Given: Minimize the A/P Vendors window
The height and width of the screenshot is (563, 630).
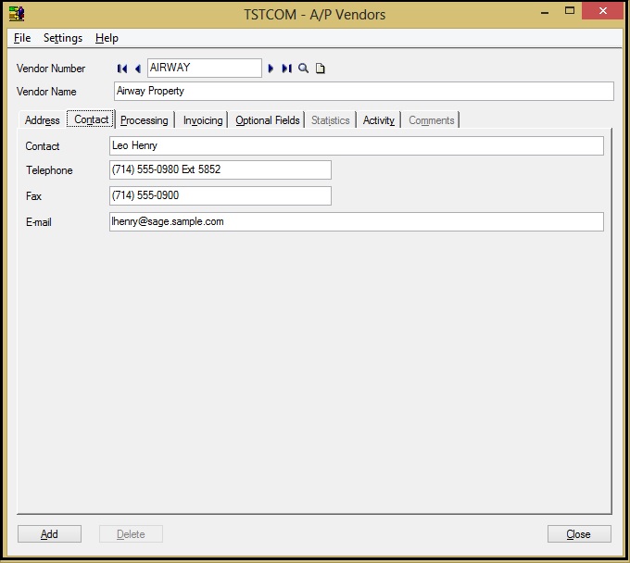Looking at the screenshot, I should [545, 12].
